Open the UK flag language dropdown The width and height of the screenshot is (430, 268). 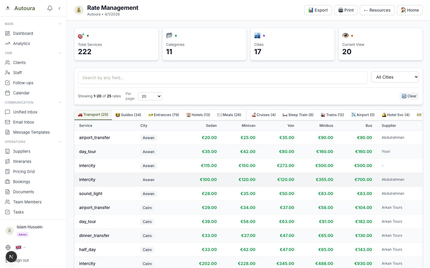21,247
